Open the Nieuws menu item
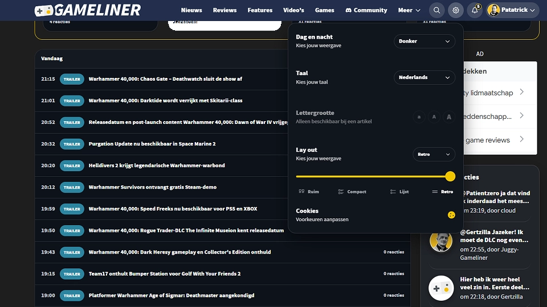The width and height of the screenshot is (547, 307). pos(191,10)
